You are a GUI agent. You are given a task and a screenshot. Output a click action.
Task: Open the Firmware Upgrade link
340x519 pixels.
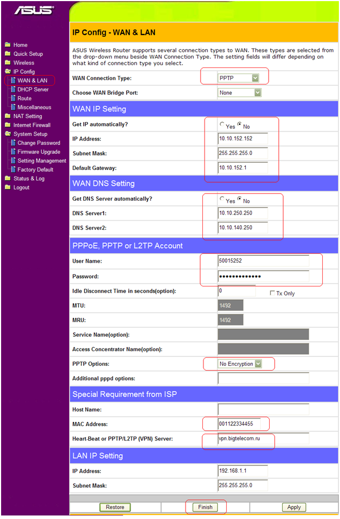click(39, 152)
